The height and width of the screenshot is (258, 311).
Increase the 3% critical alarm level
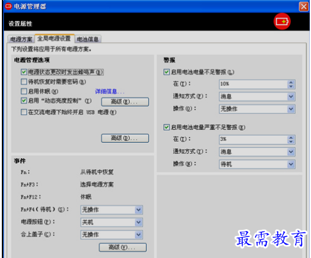coord(291,137)
